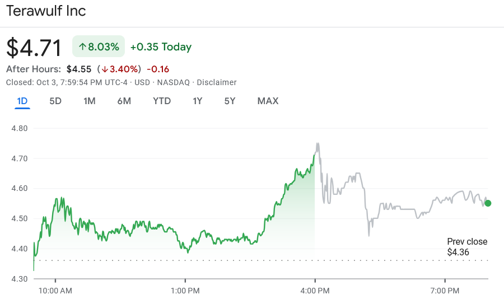Select the 1D time range tab

pos(22,101)
